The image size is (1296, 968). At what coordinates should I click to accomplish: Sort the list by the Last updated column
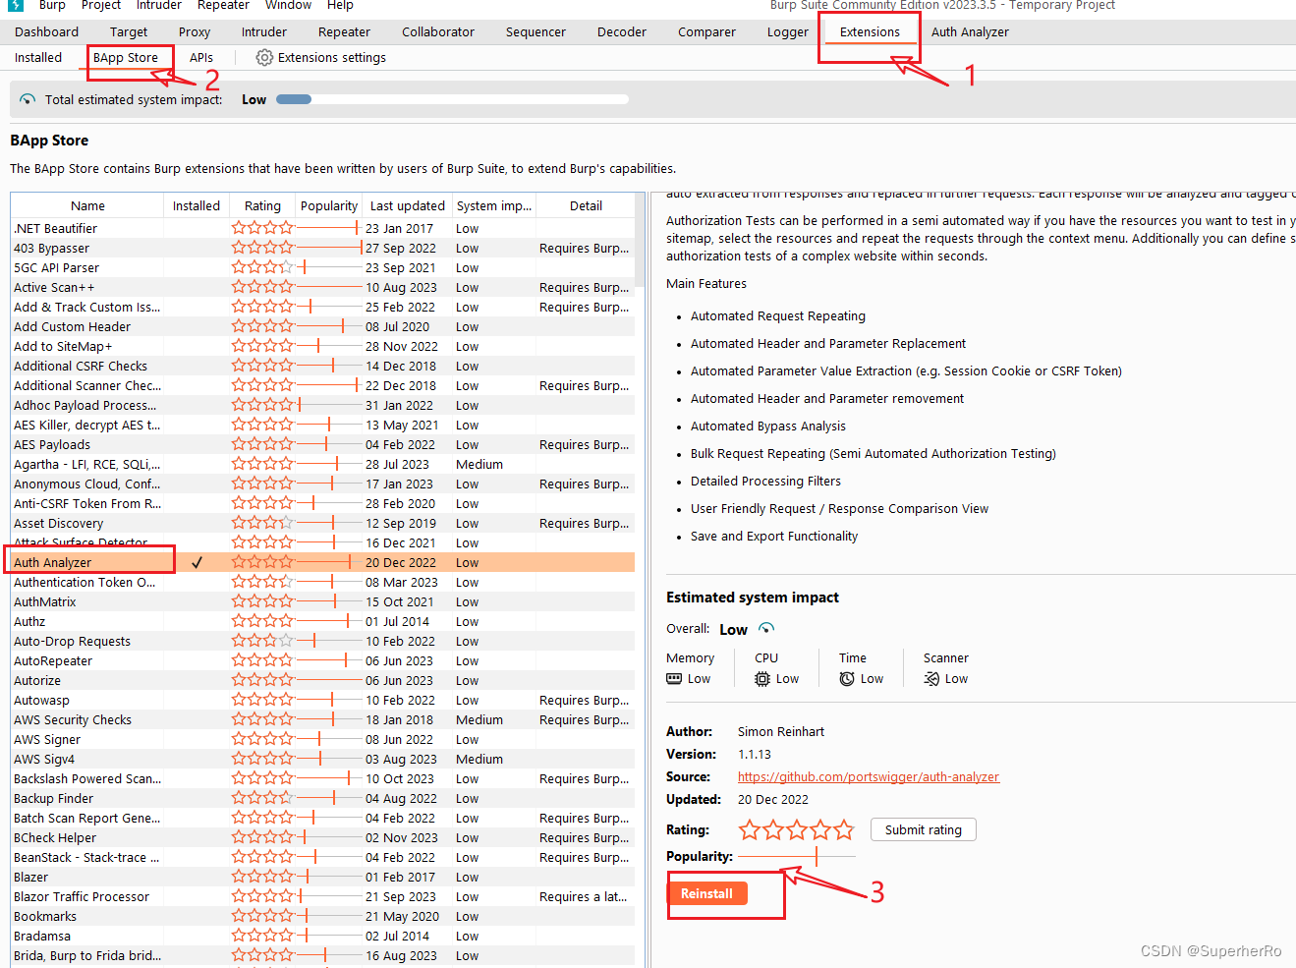pyautogui.click(x=407, y=205)
